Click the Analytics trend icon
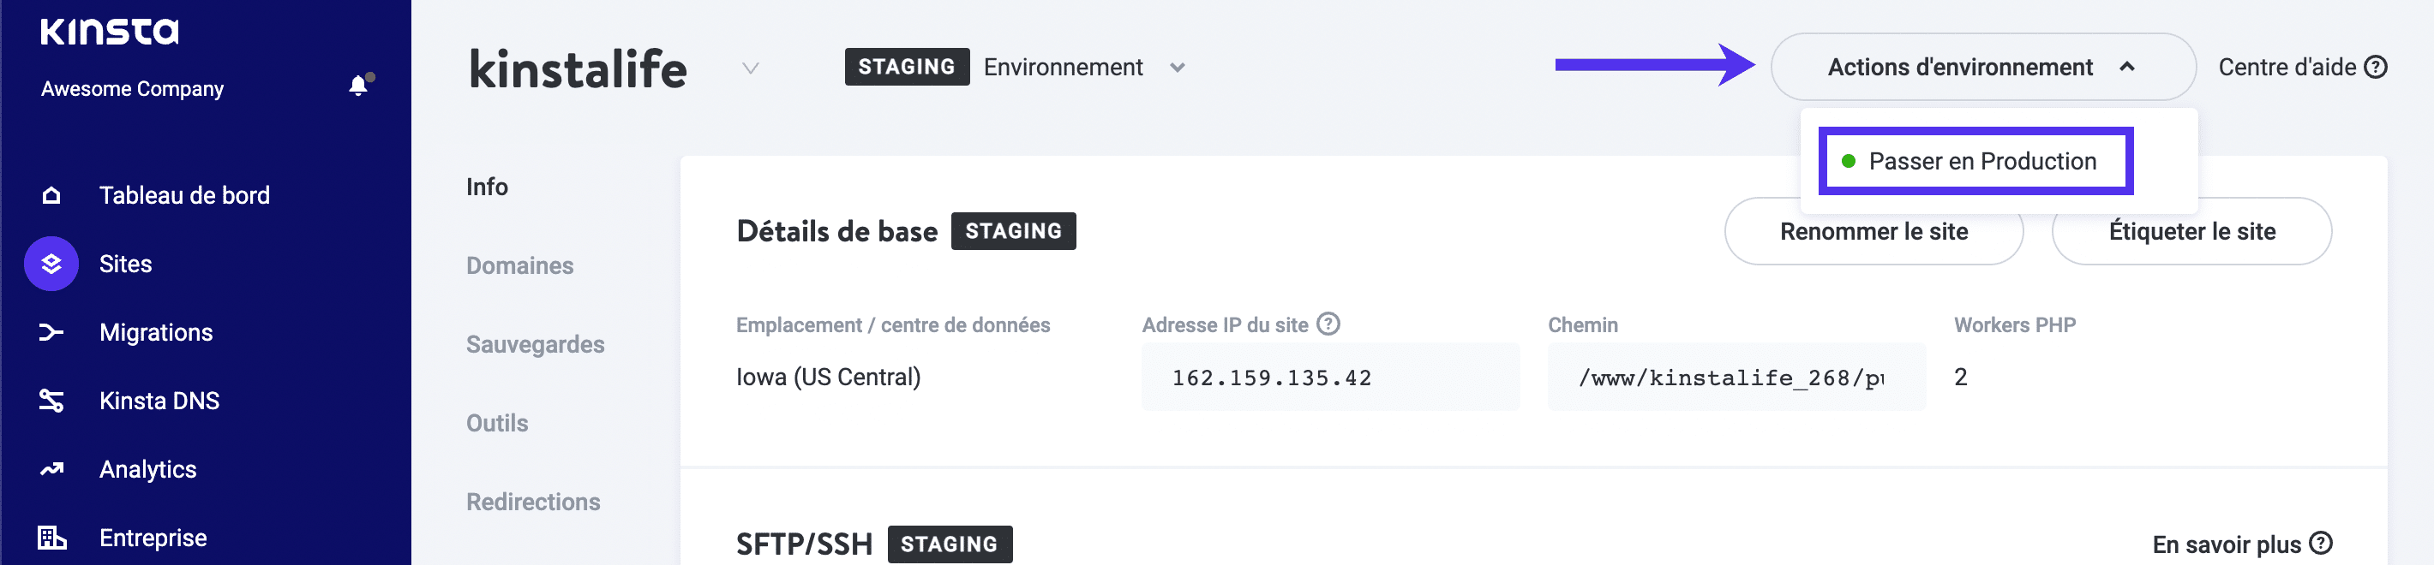2434x565 pixels. tap(51, 469)
